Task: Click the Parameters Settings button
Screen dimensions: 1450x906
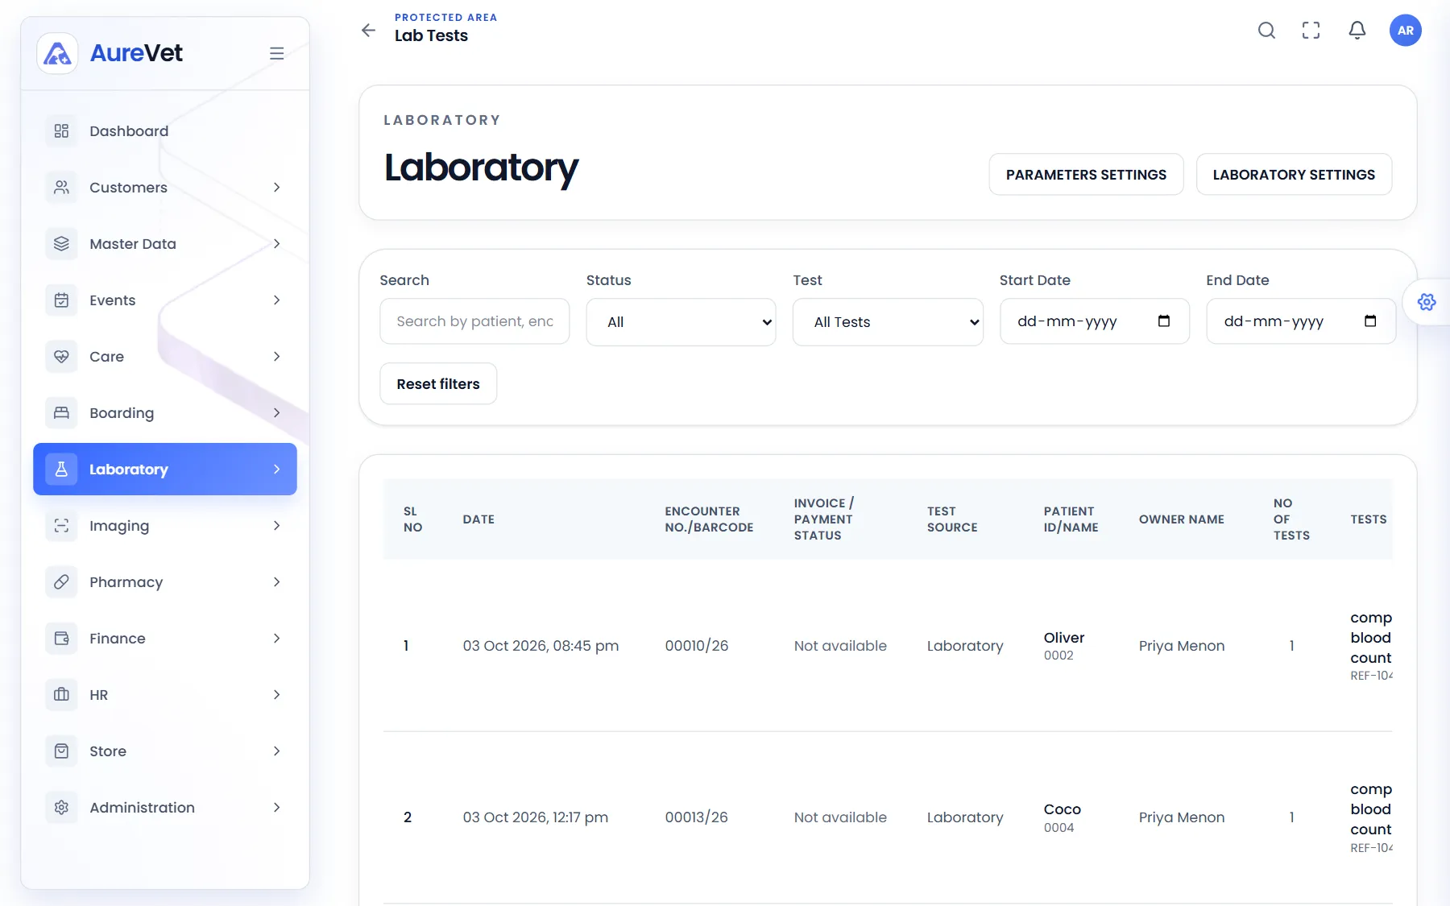Action: [x=1086, y=175]
